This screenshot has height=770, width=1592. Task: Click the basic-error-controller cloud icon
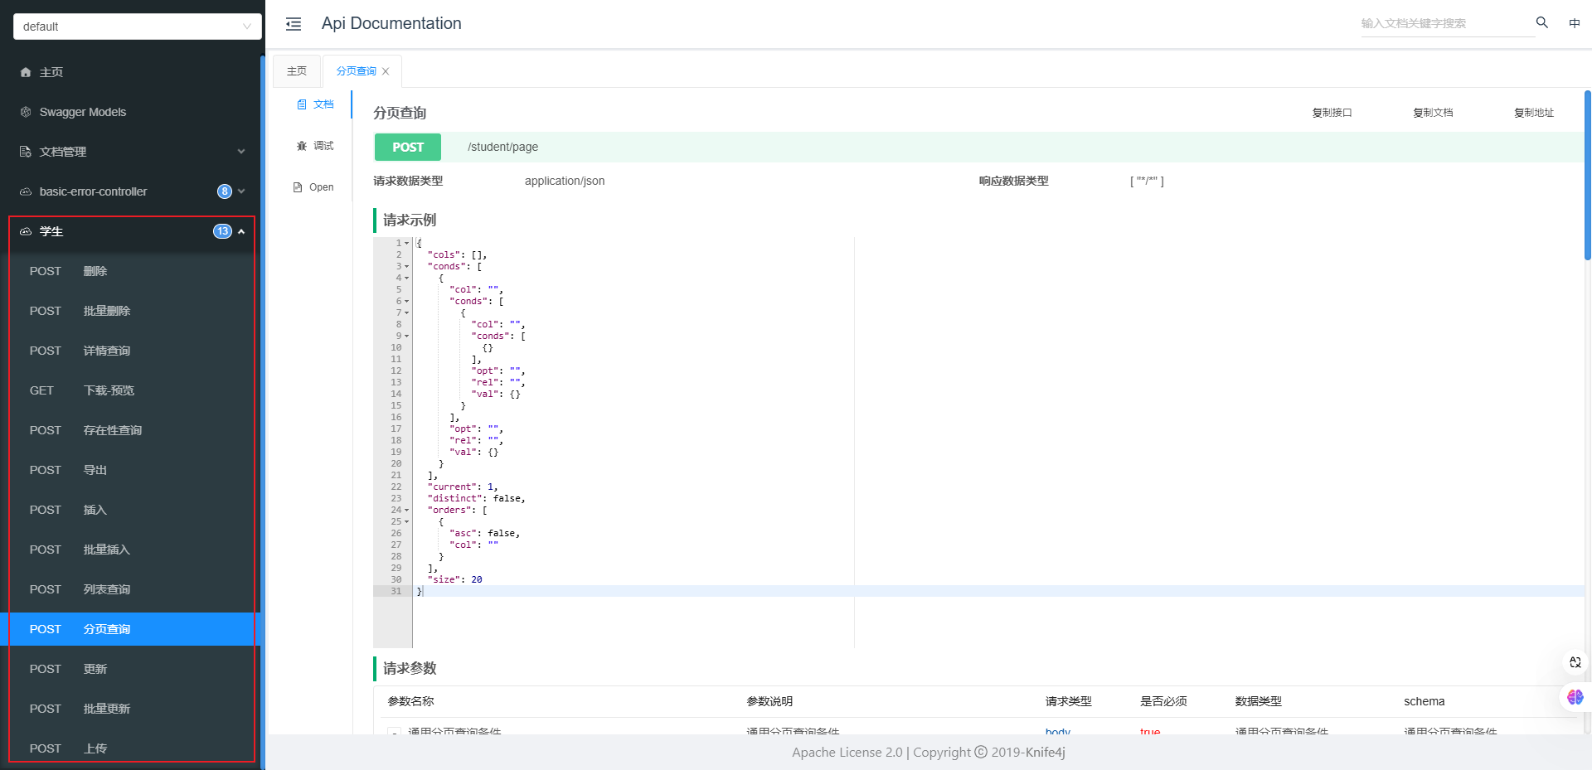click(x=26, y=191)
